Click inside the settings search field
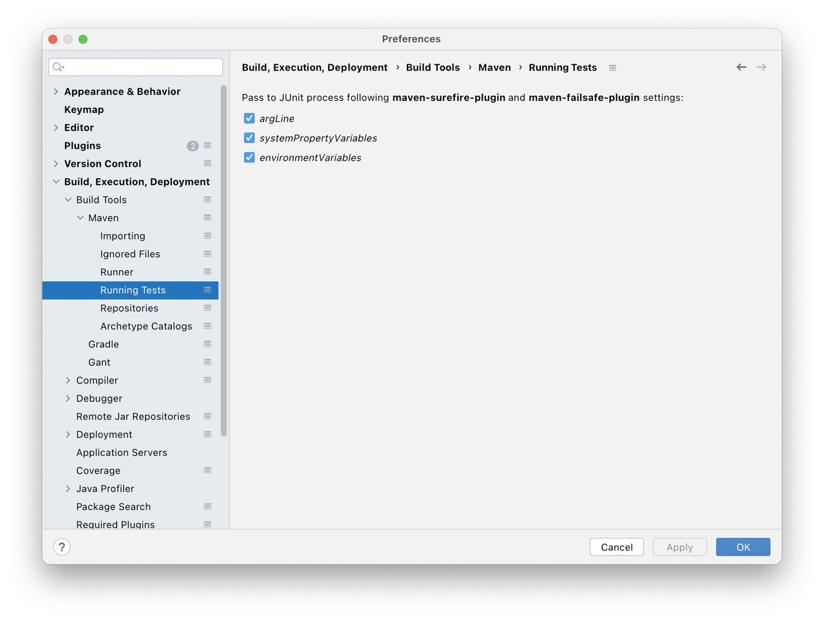This screenshot has height=620, width=824. (135, 67)
